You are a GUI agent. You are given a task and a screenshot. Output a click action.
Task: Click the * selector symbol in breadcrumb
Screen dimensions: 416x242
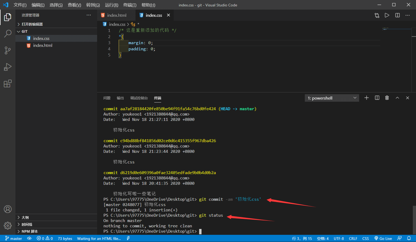(135, 24)
